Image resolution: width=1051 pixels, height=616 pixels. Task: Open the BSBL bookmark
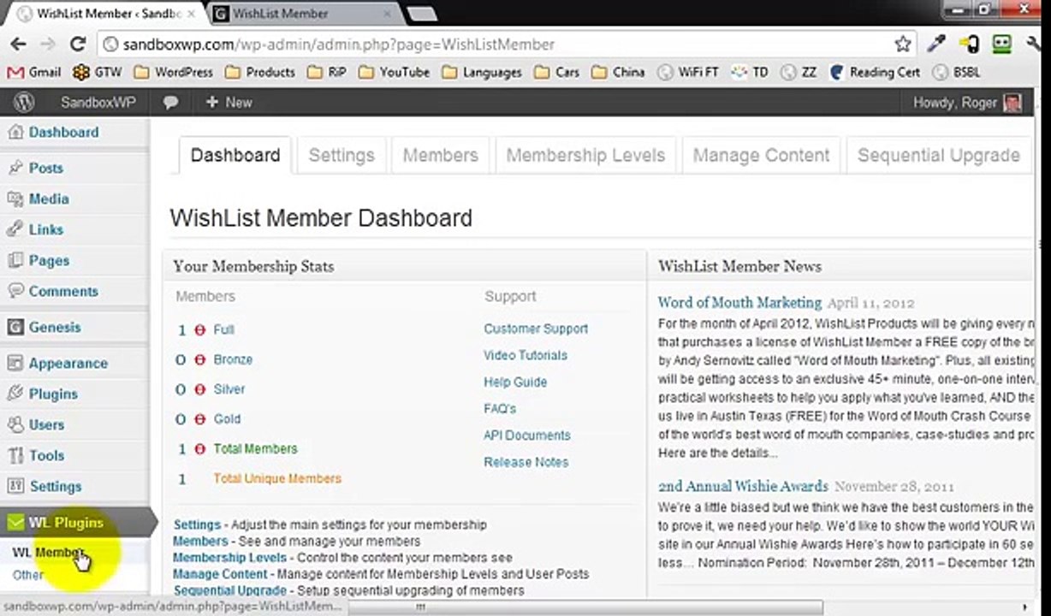[955, 73]
